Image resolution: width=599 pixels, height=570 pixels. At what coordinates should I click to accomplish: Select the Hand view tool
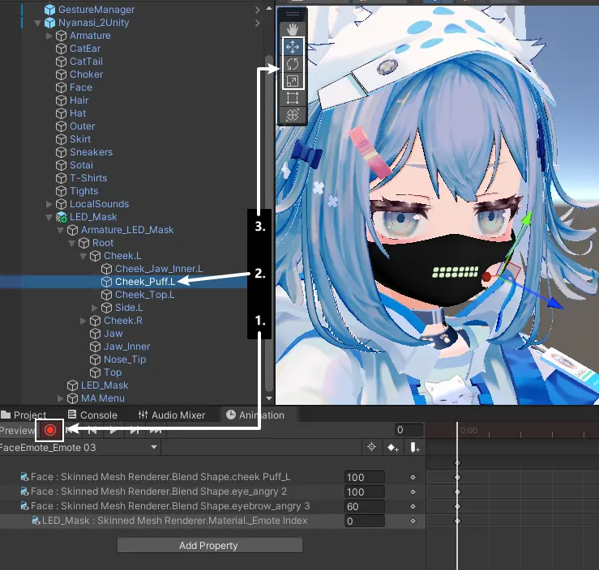point(293,29)
